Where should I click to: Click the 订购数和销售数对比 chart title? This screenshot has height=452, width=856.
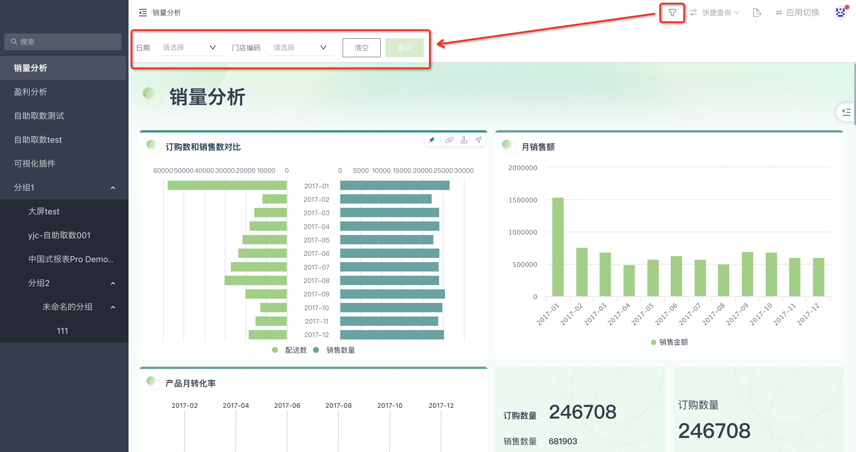tap(203, 147)
